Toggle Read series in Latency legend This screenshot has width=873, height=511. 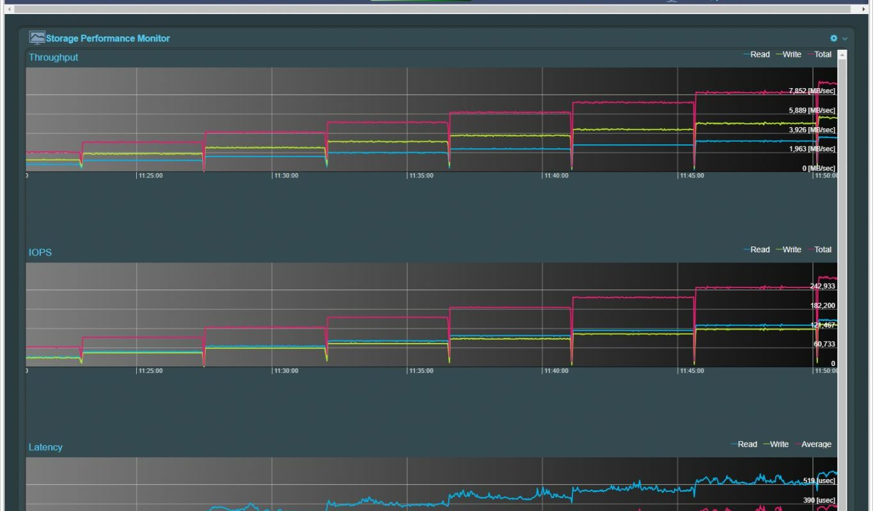(x=744, y=445)
